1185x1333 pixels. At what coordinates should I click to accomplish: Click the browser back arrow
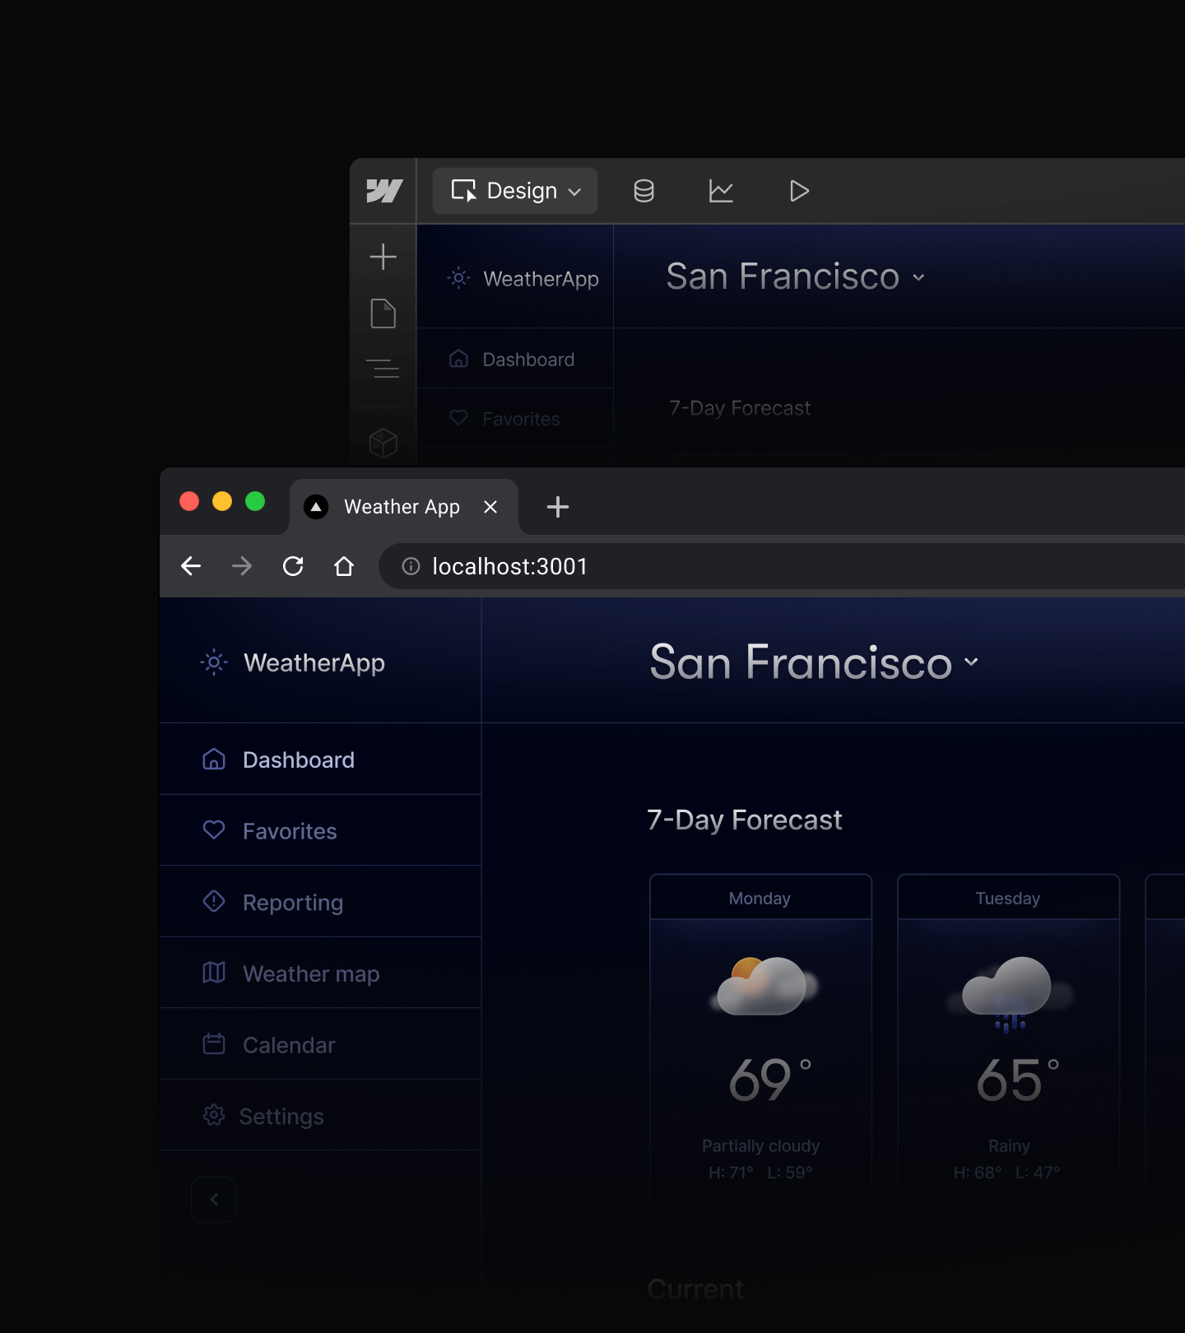[191, 566]
